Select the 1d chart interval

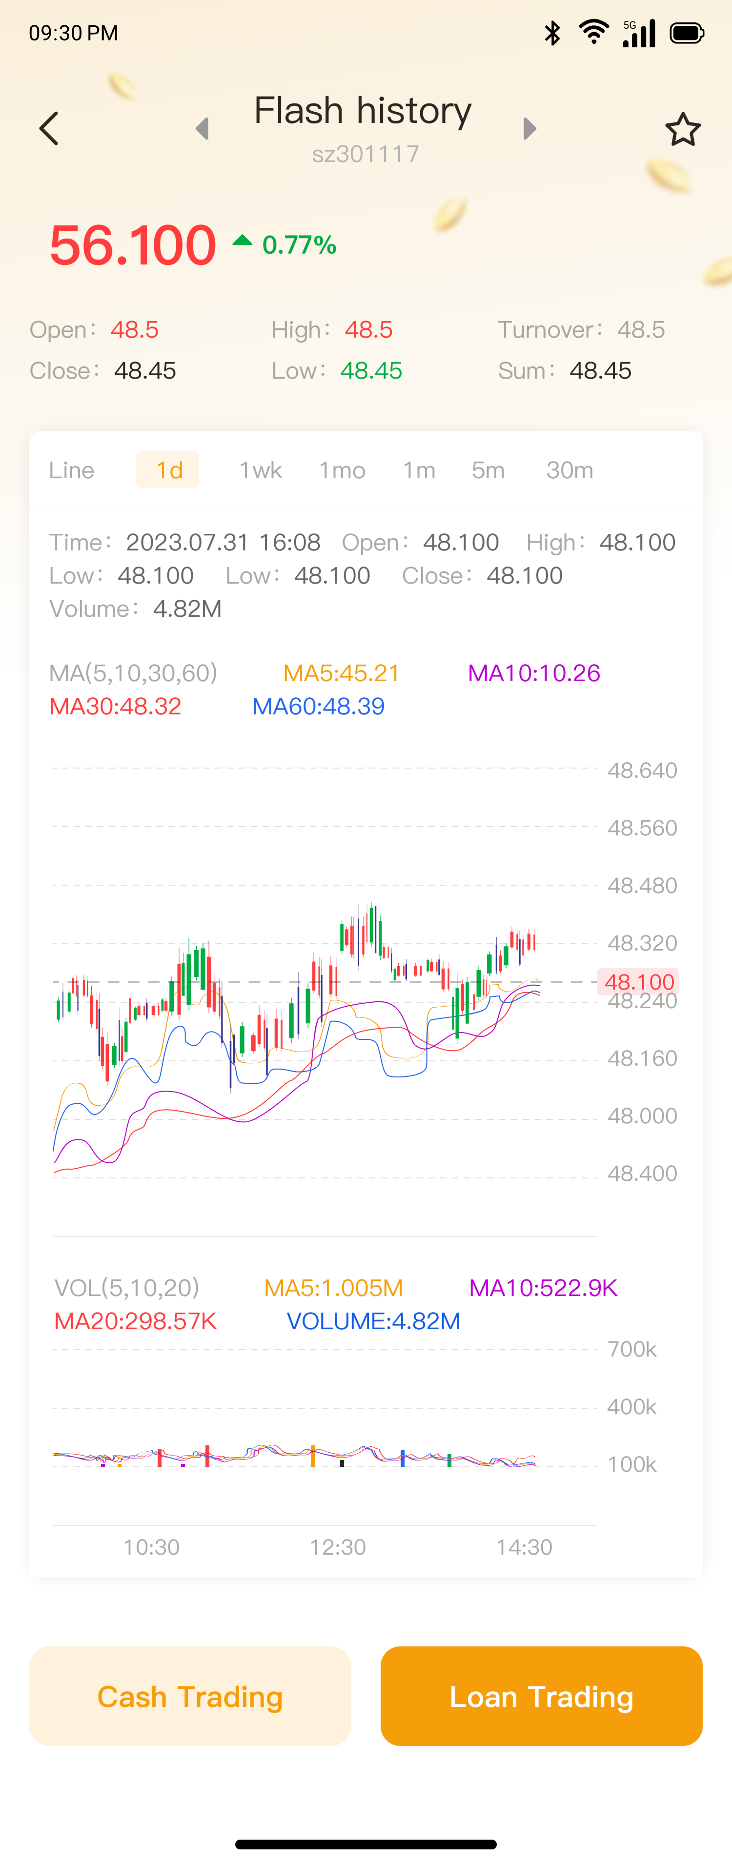(x=168, y=470)
